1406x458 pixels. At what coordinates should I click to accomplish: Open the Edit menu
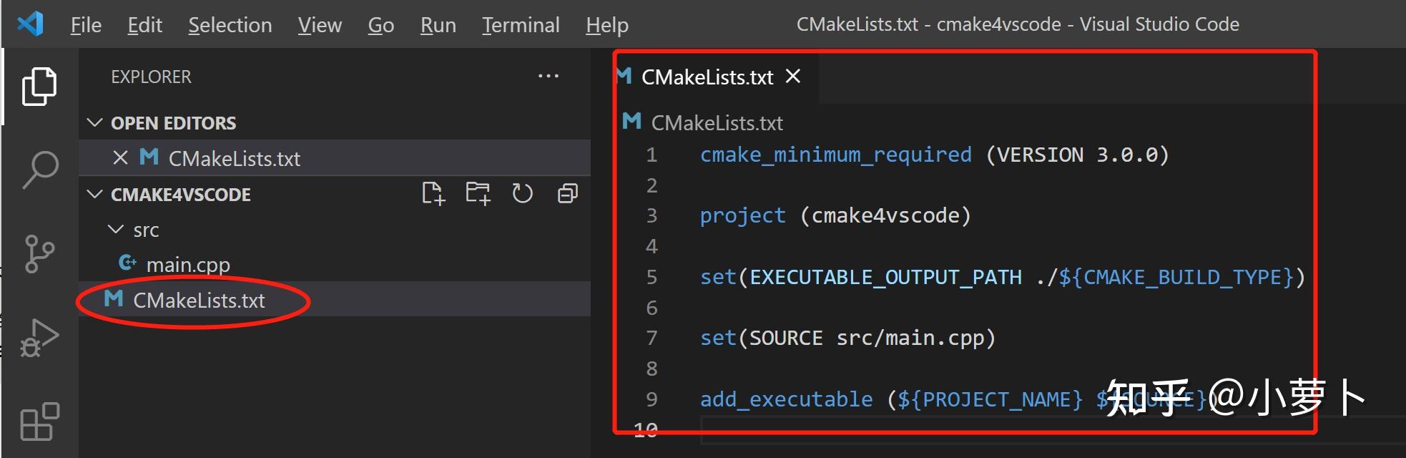point(144,25)
